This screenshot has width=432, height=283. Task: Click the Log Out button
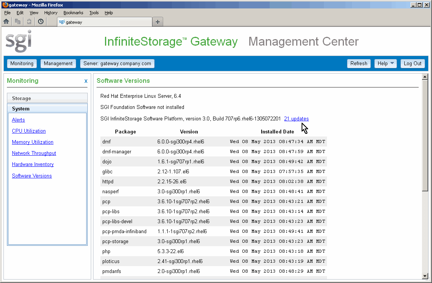pos(412,64)
